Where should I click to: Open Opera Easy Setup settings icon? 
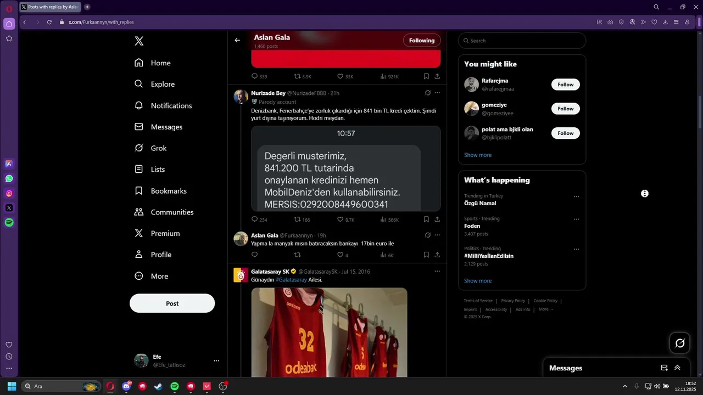pyautogui.click(x=676, y=22)
